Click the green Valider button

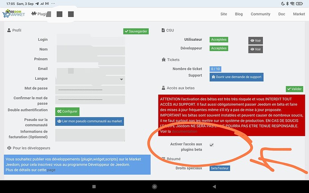(294, 89)
